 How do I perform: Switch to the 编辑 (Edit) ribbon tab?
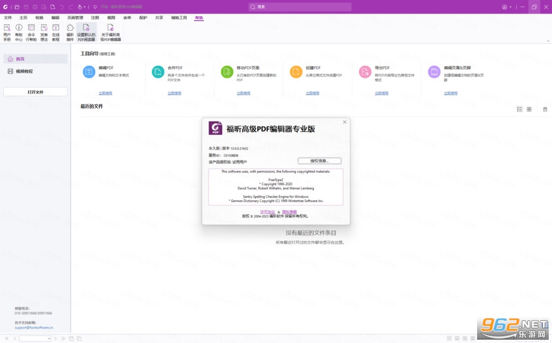56,18
